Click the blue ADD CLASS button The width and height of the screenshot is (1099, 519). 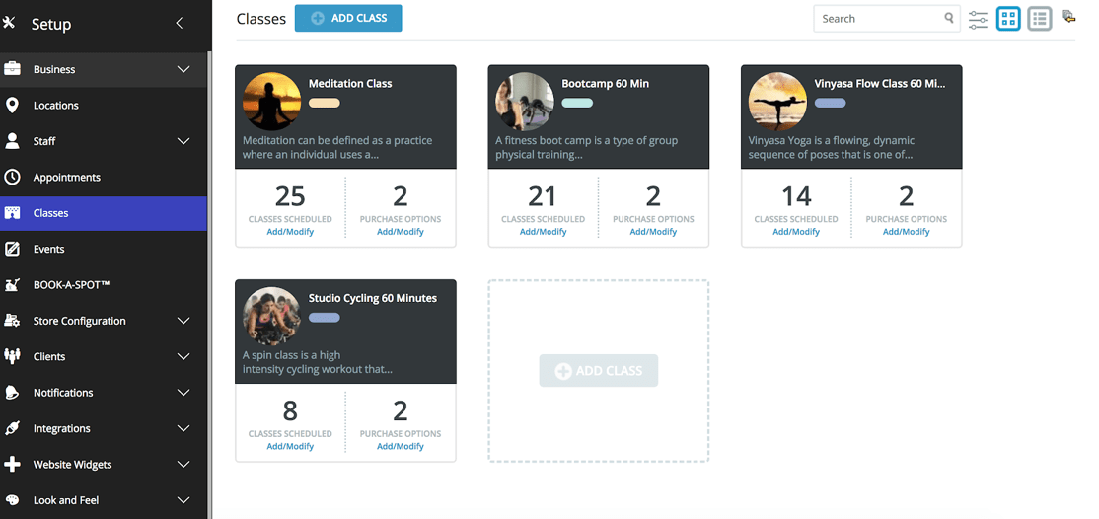tap(348, 18)
